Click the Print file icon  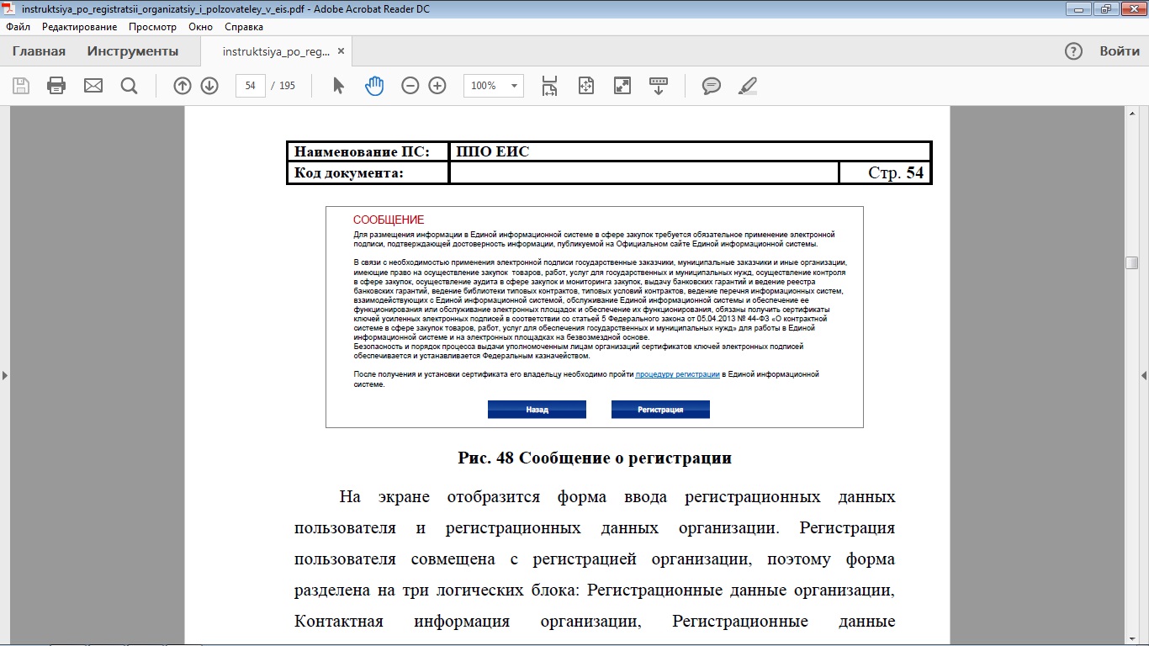pos(56,86)
